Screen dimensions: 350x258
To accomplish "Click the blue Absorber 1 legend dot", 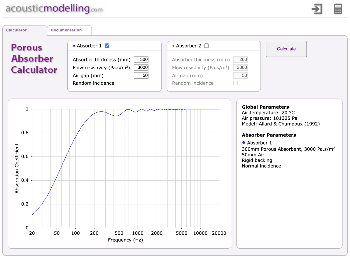I will (244, 143).
